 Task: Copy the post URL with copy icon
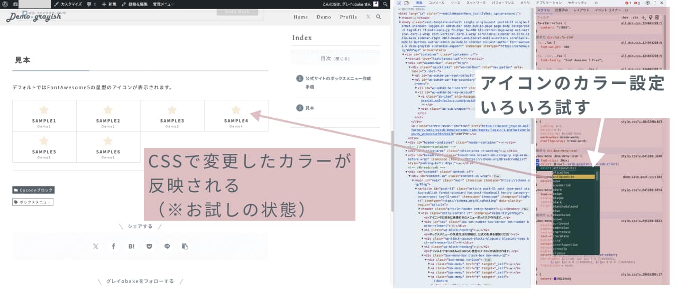click(185, 246)
